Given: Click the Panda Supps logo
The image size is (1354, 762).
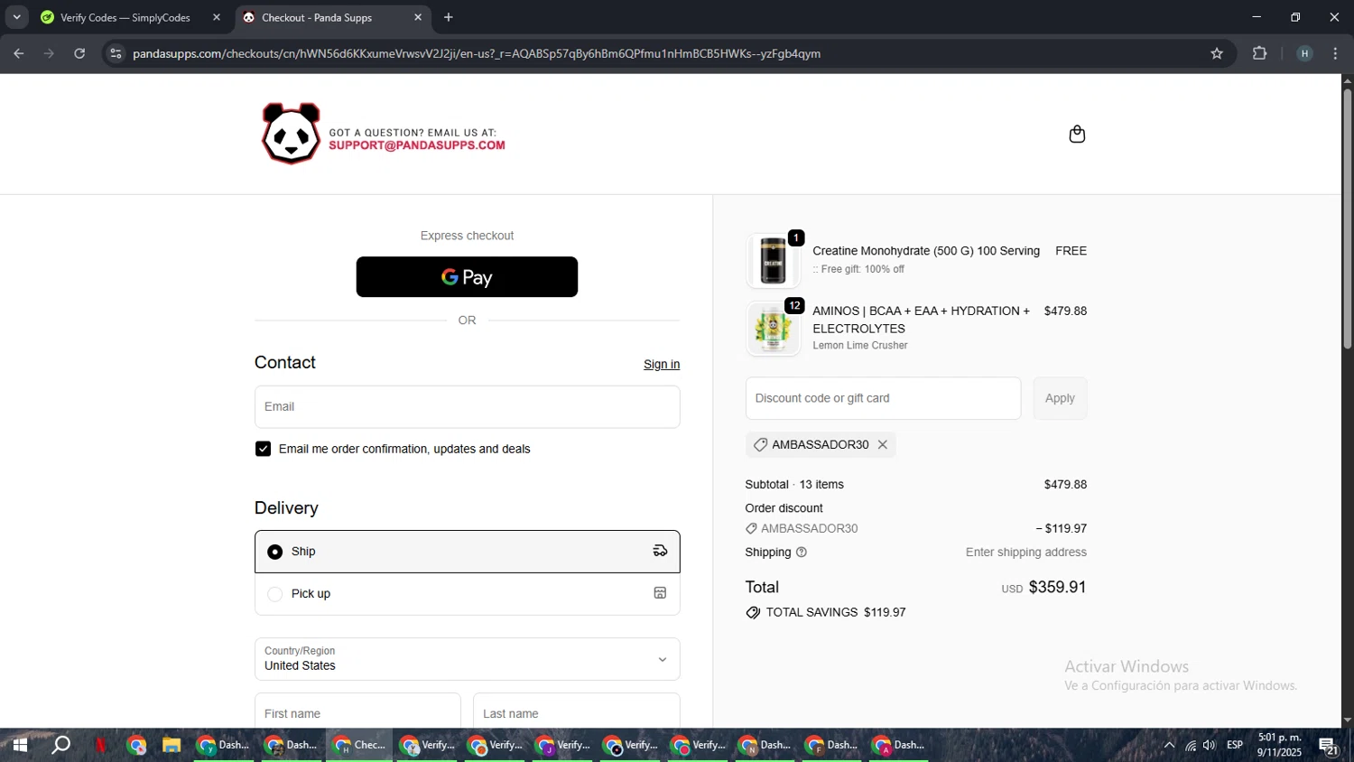Looking at the screenshot, I should click(291, 134).
